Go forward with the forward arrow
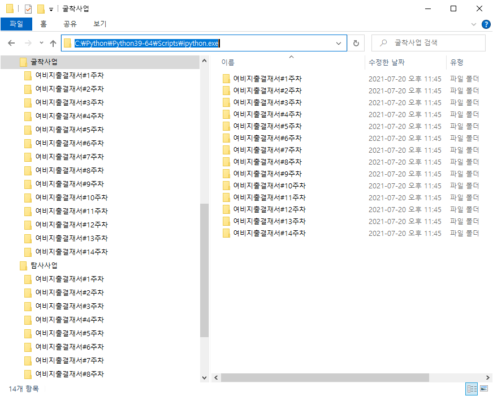 pyautogui.click(x=28, y=43)
